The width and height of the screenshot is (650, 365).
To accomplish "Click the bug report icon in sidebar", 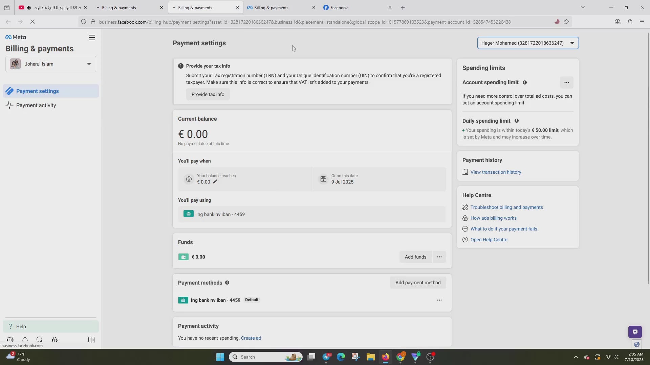I will pyautogui.click(x=55, y=340).
